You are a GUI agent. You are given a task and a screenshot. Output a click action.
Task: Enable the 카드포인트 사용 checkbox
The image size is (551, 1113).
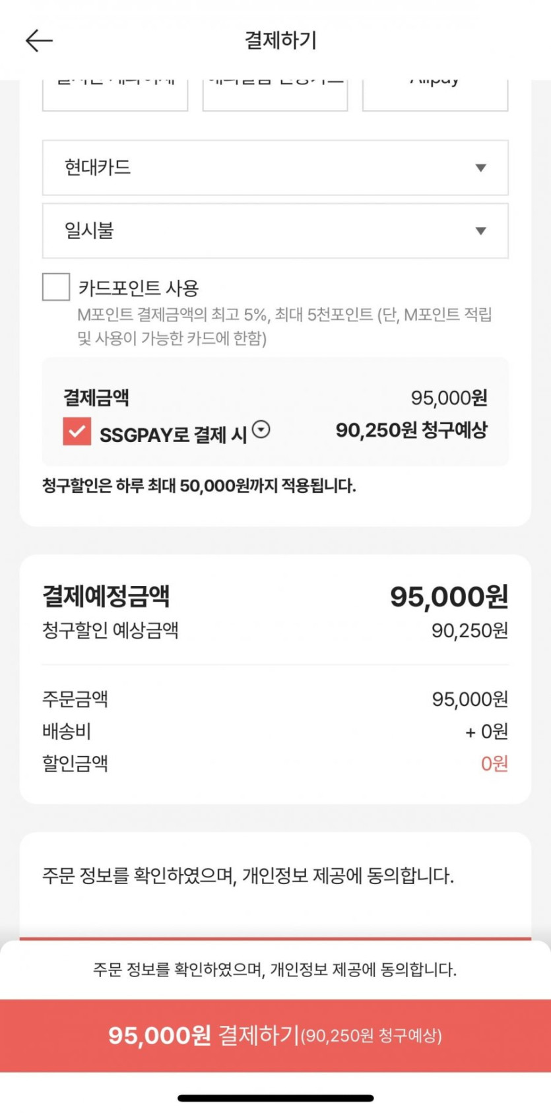pyautogui.click(x=56, y=287)
